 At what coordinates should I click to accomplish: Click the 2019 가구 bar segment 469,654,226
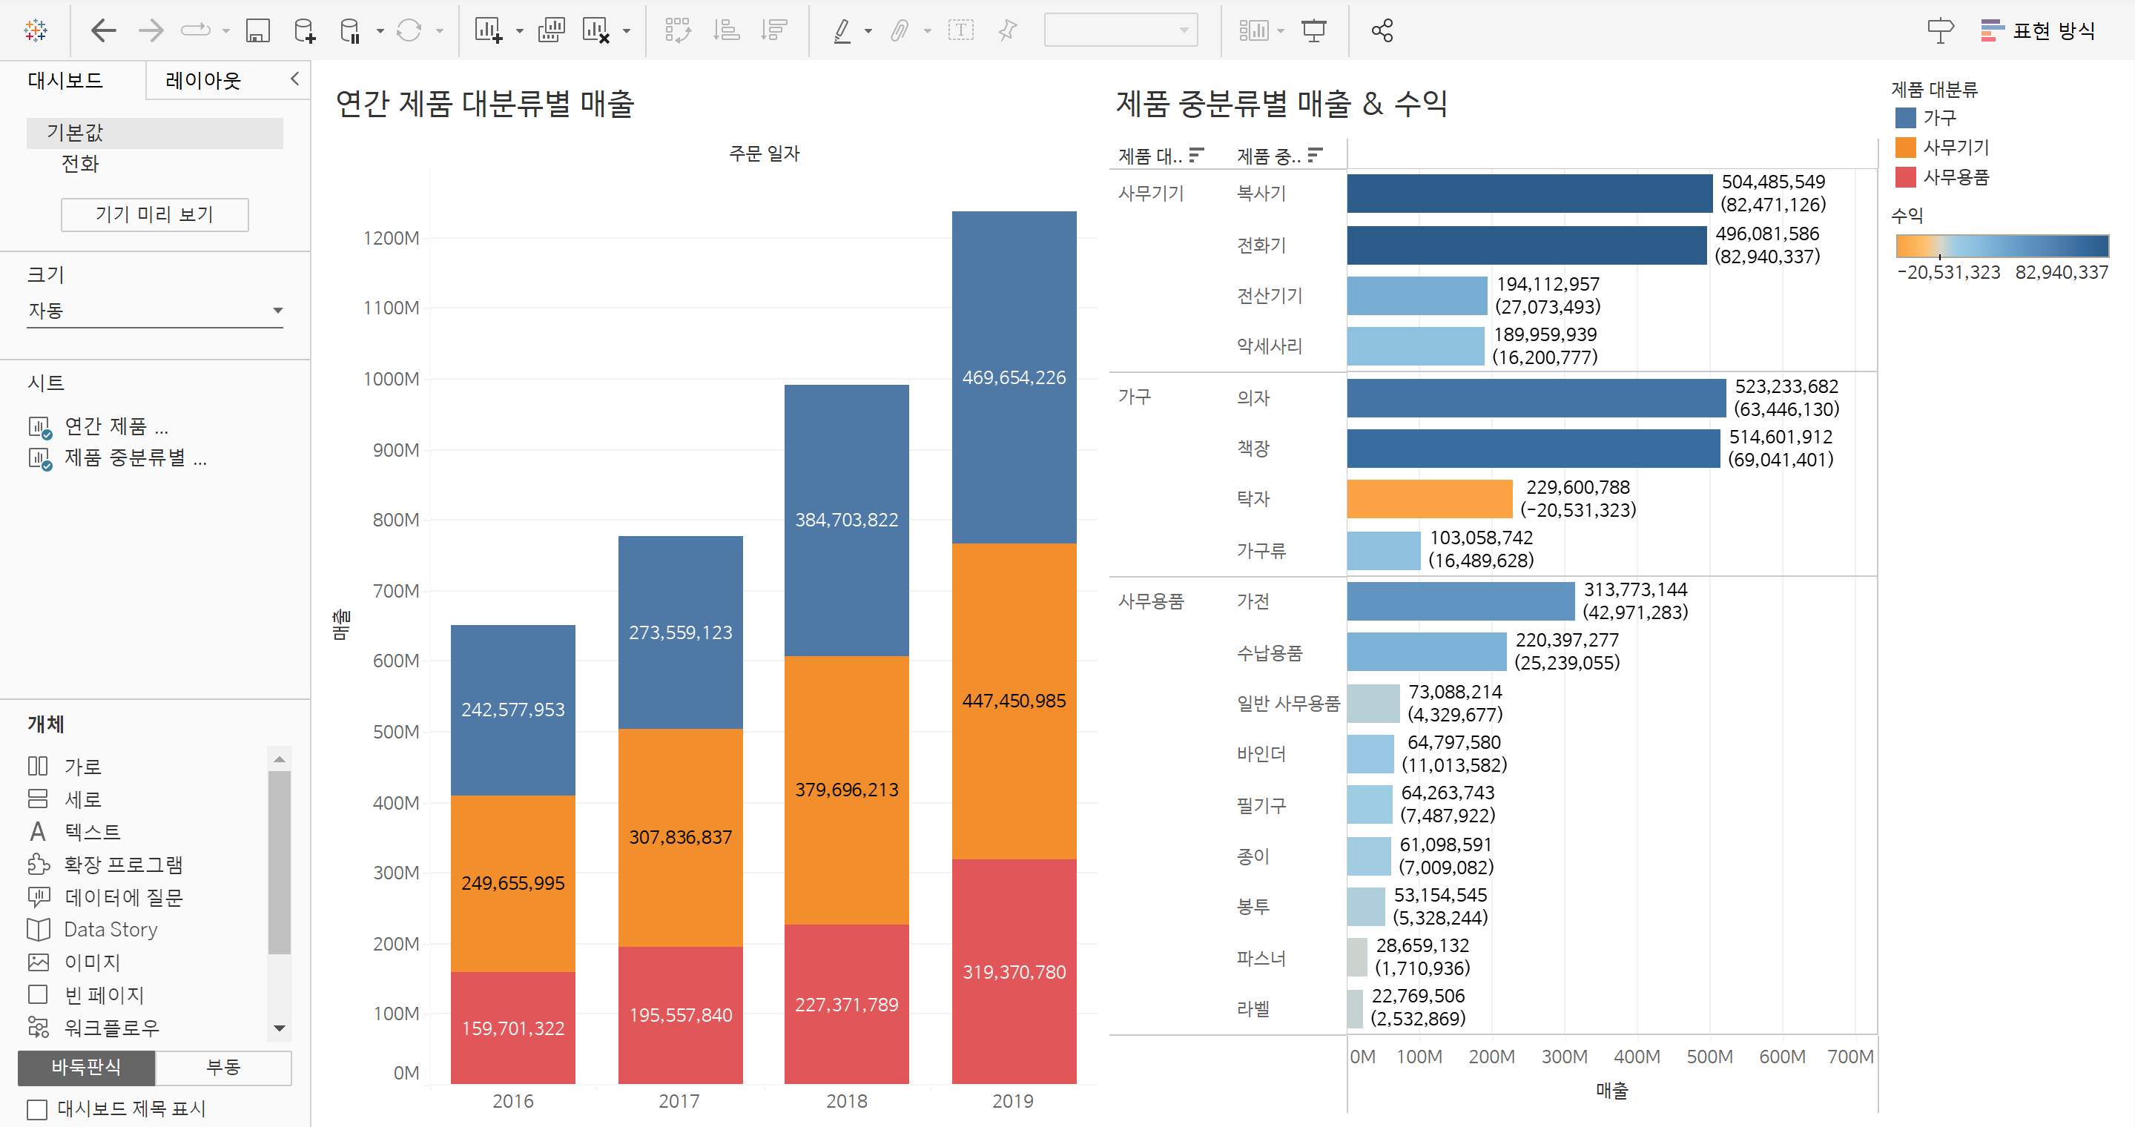coord(1013,377)
